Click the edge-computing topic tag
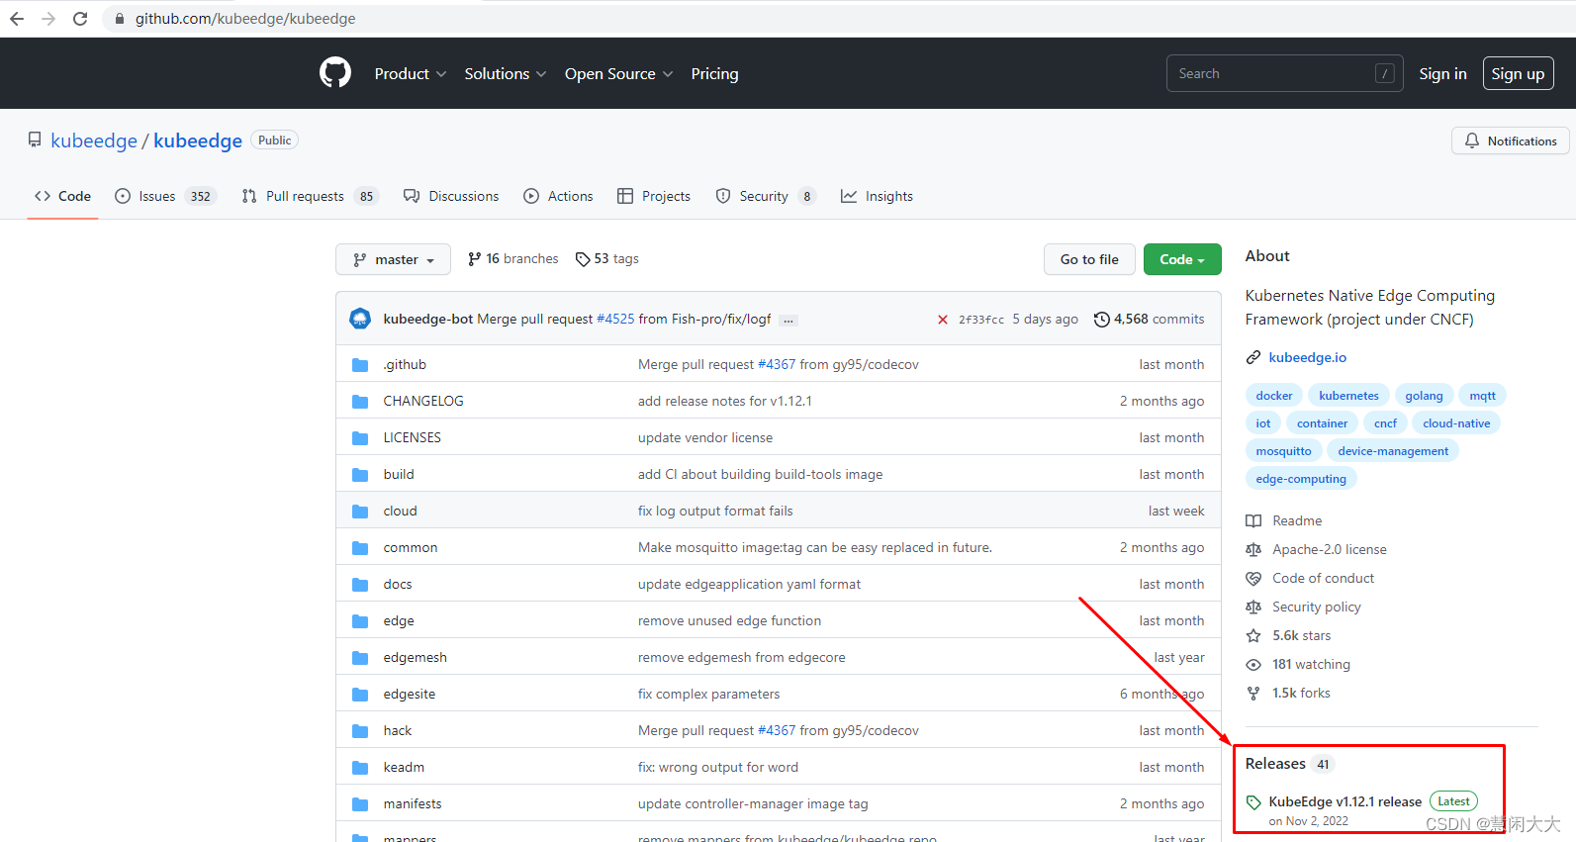 click(1301, 479)
